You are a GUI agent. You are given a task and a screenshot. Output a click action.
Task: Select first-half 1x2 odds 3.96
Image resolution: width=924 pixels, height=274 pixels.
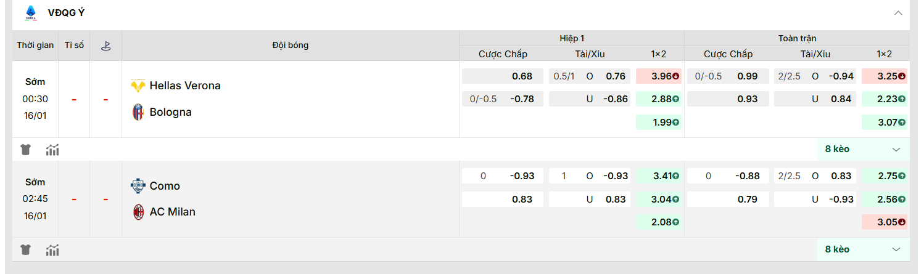658,76
